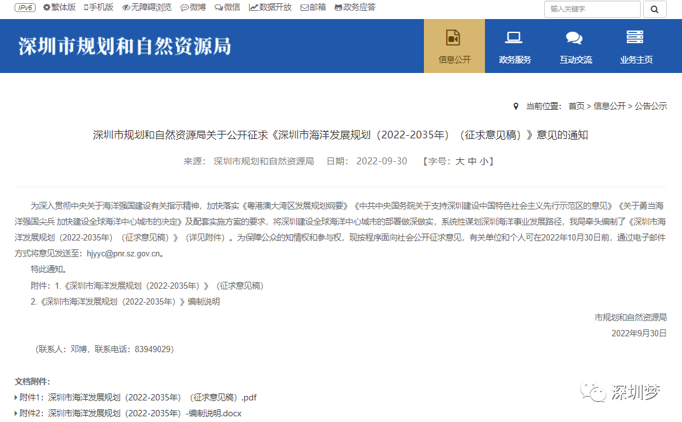This screenshot has height=422, width=682.
Task: Click the arrow before 附件1
Action: pos(16,397)
